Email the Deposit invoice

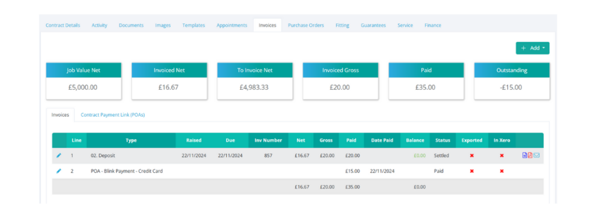(536, 155)
